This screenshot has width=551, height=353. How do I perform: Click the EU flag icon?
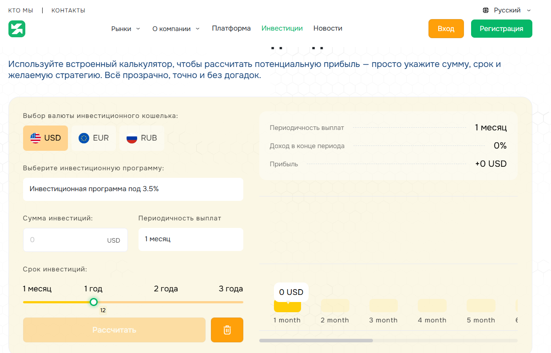84,138
